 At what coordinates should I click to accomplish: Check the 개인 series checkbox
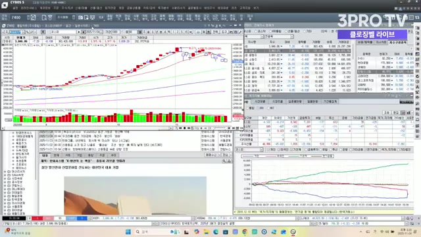[x=268, y=149]
